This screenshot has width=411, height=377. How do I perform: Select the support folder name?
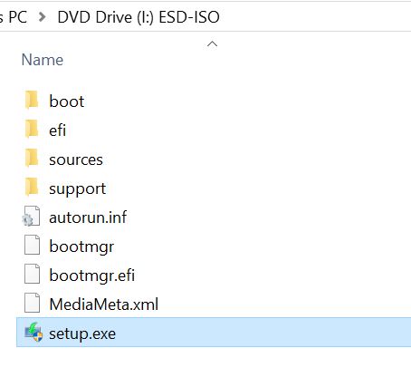(x=77, y=189)
